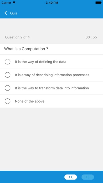103x183 pixels.
Task: Advance using the double-right arrow button
Action: 87,177
